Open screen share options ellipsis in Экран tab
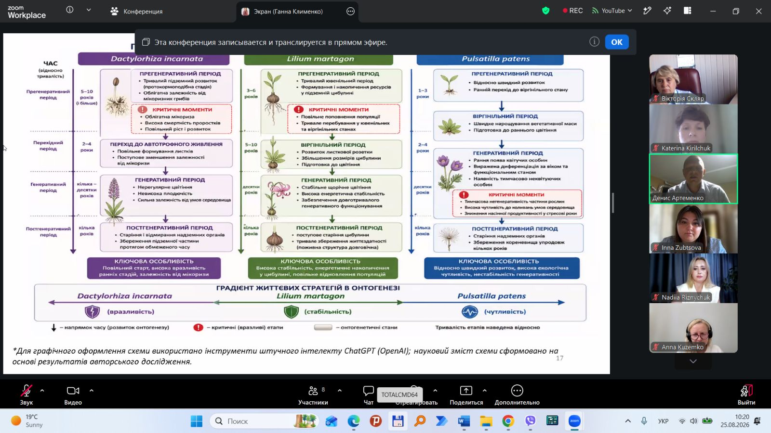This screenshot has height=433, width=771. click(x=351, y=11)
